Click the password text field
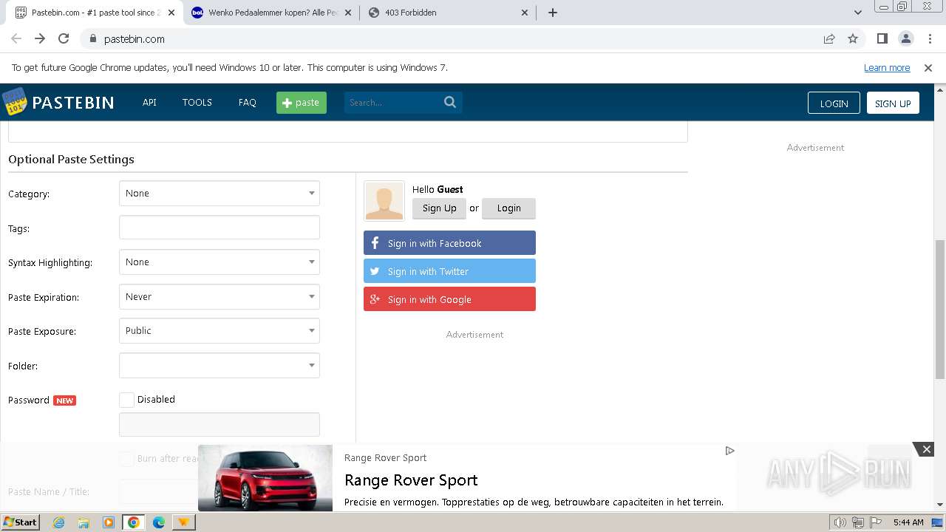 click(x=220, y=425)
